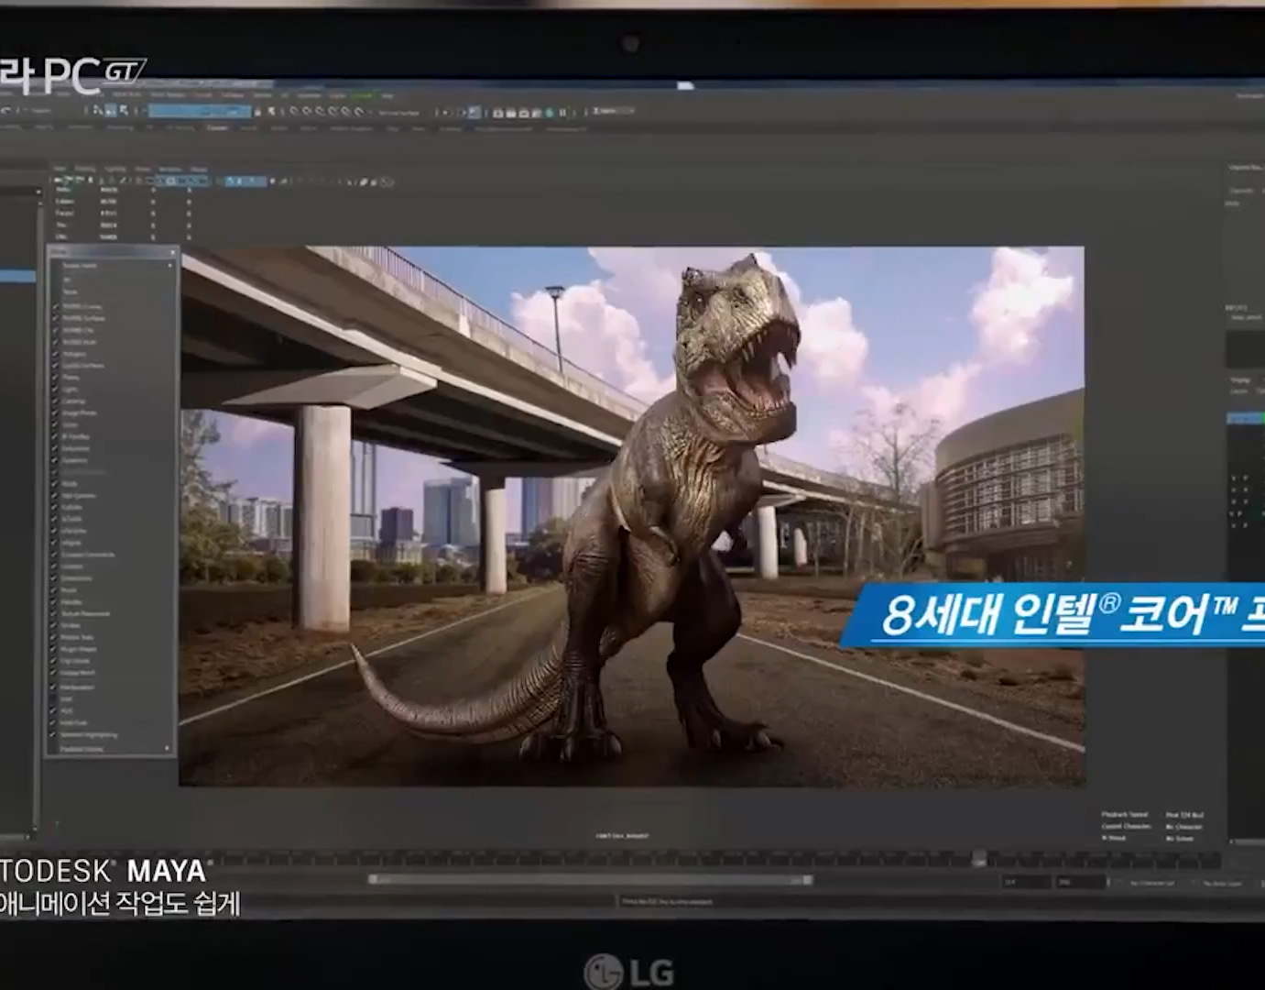Image resolution: width=1265 pixels, height=990 pixels.
Task: Enable Snap to projected center icon
Action: (x=333, y=112)
